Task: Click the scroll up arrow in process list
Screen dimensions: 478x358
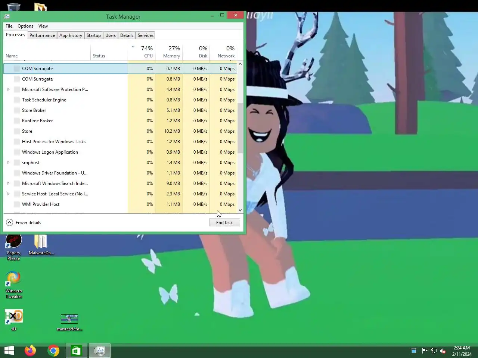Action: pyautogui.click(x=240, y=64)
